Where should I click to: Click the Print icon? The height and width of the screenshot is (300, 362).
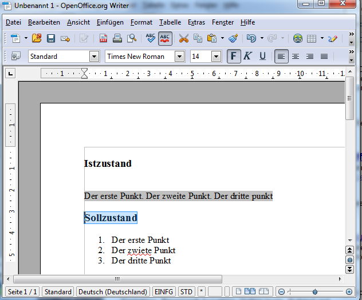pos(117,39)
